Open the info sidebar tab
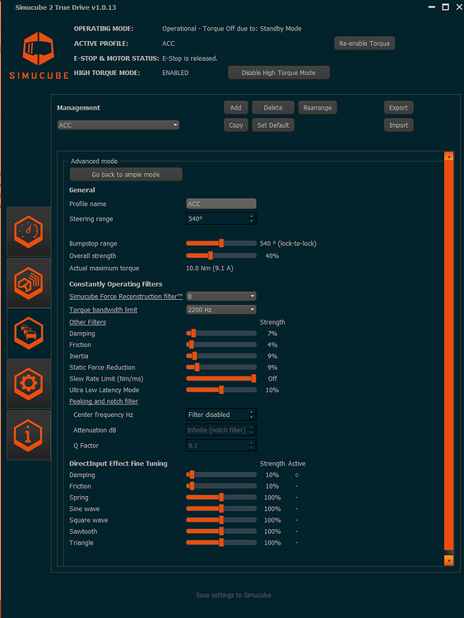Image resolution: width=464 pixels, height=618 pixels. pyautogui.click(x=29, y=435)
